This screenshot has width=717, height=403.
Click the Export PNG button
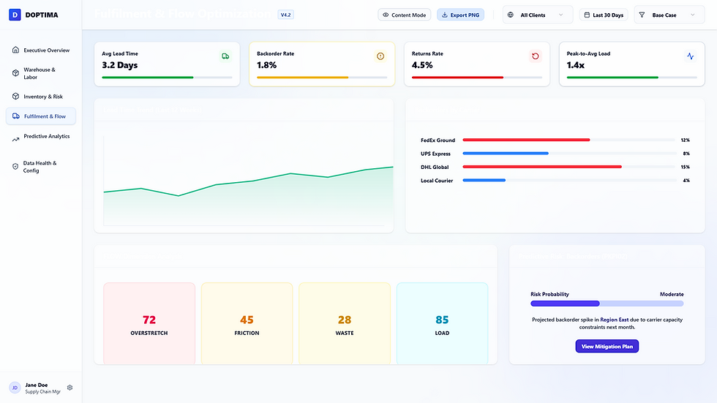click(x=460, y=15)
